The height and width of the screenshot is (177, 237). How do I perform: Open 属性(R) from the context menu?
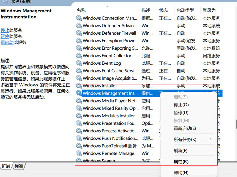point(181,162)
